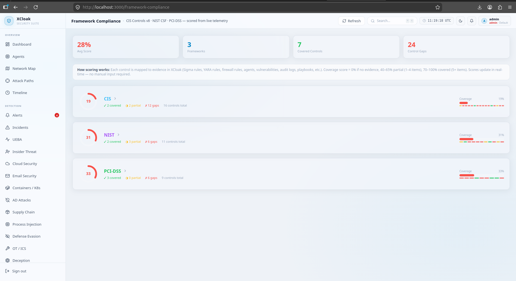Select Insider Threat in sidebar
The height and width of the screenshot is (281, 516).
tap(33, 152)
